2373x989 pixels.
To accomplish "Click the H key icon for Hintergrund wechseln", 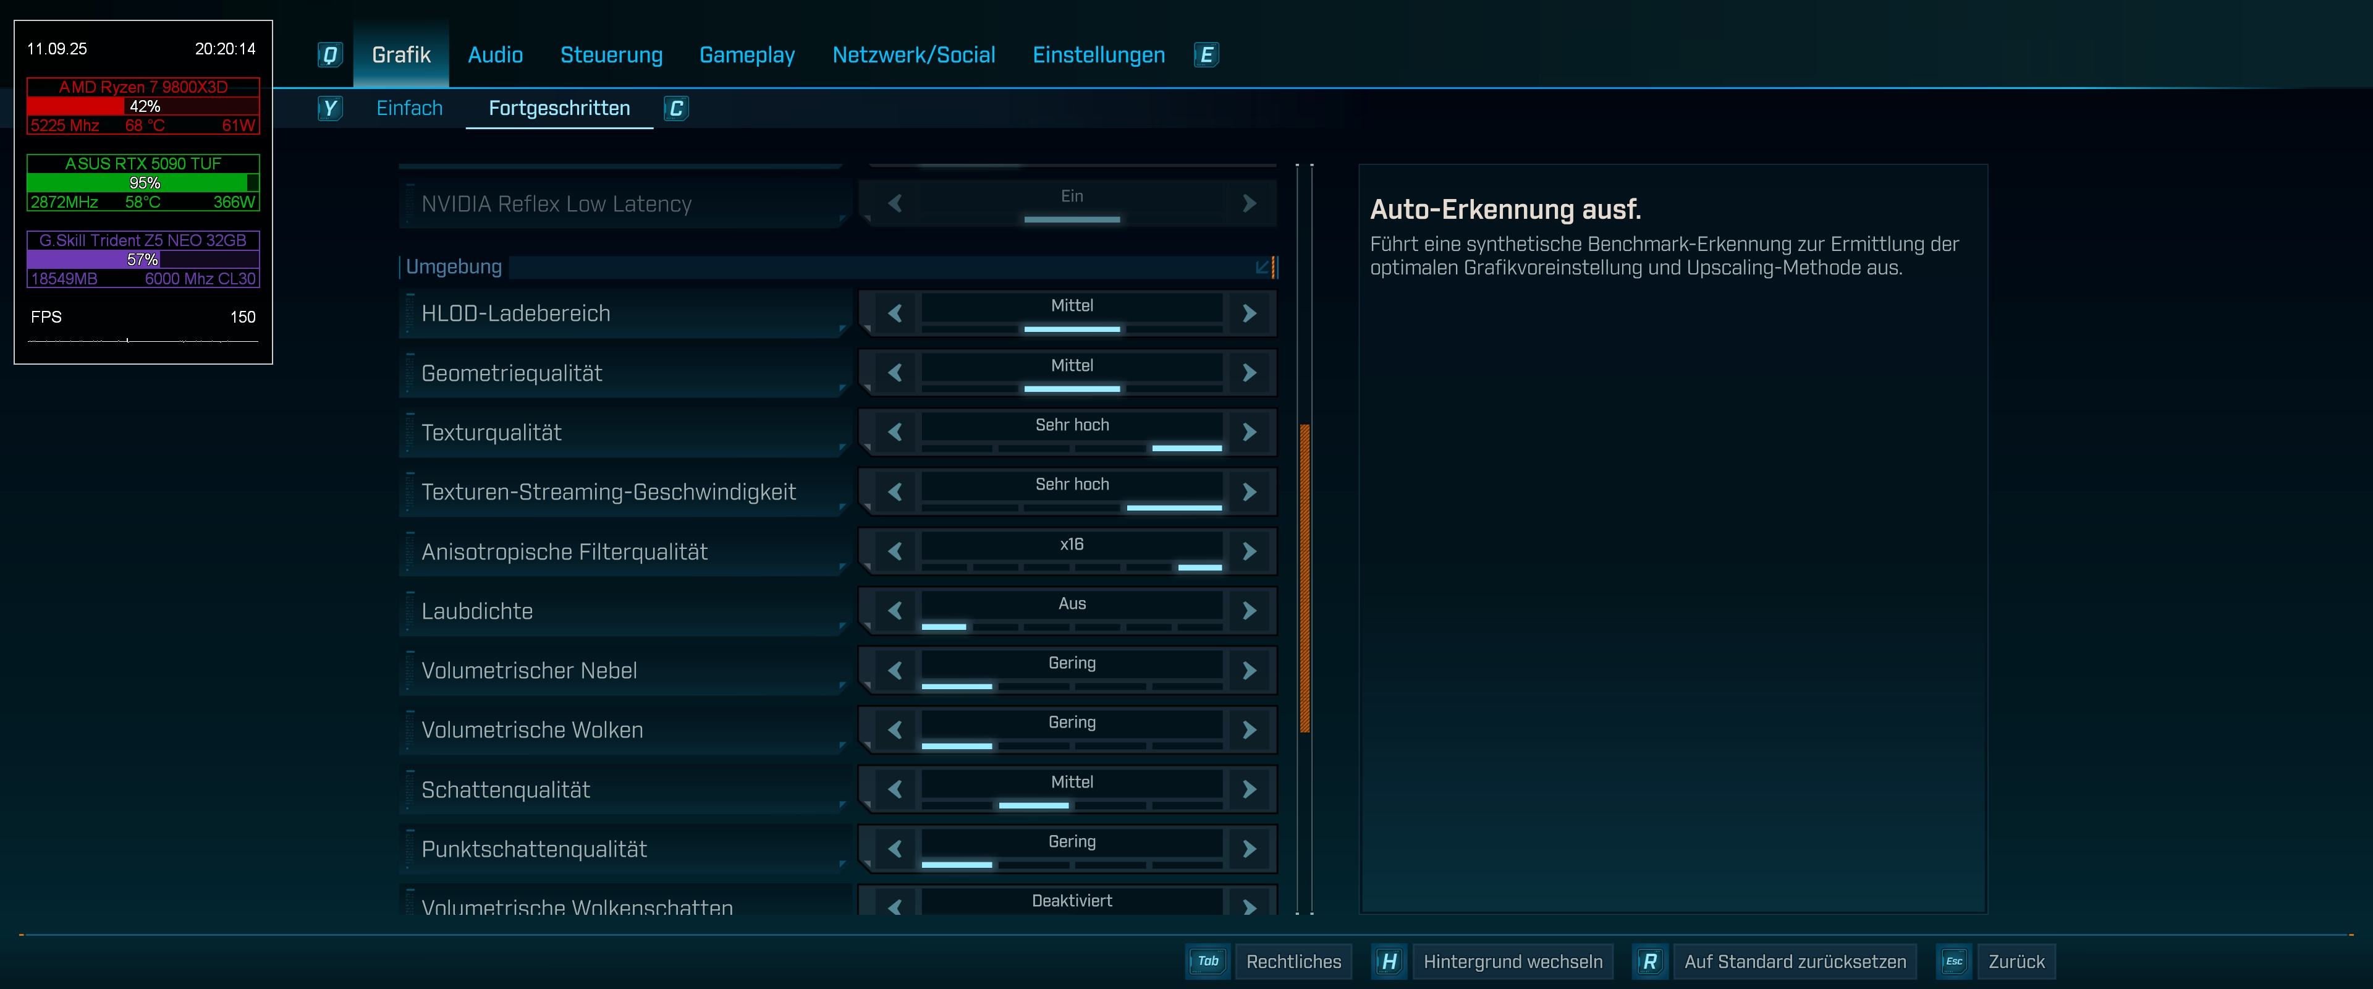I will (1389, 961).
